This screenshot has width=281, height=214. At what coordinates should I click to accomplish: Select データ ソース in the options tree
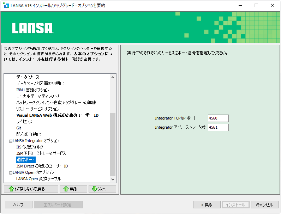[28, 77]
